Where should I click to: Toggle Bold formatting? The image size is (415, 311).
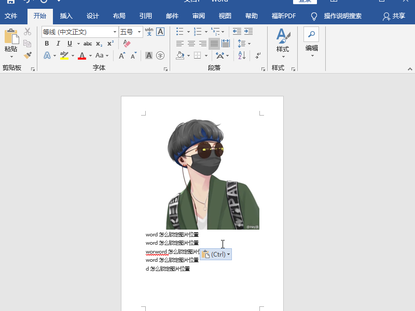click(47, 44)
